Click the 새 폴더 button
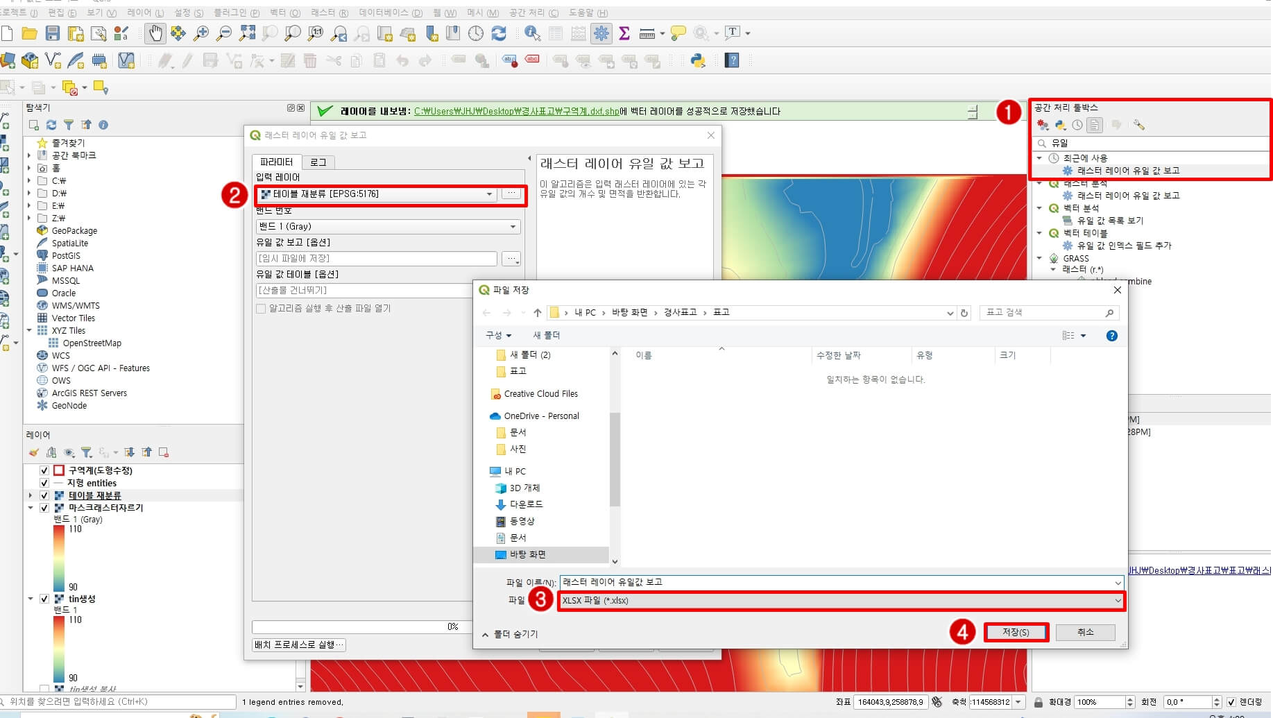The width and height of the screenshot is (1273, 718). (547, 336)
